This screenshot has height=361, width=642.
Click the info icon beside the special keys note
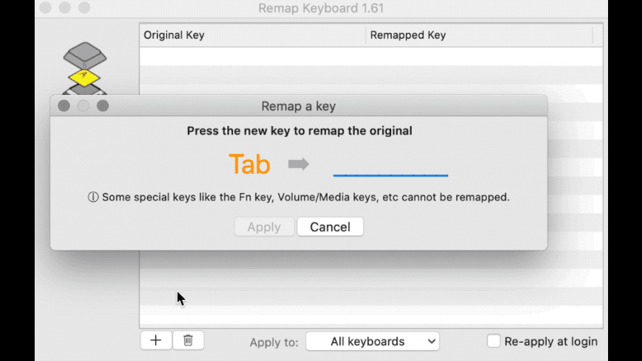[x=93, y=197]
